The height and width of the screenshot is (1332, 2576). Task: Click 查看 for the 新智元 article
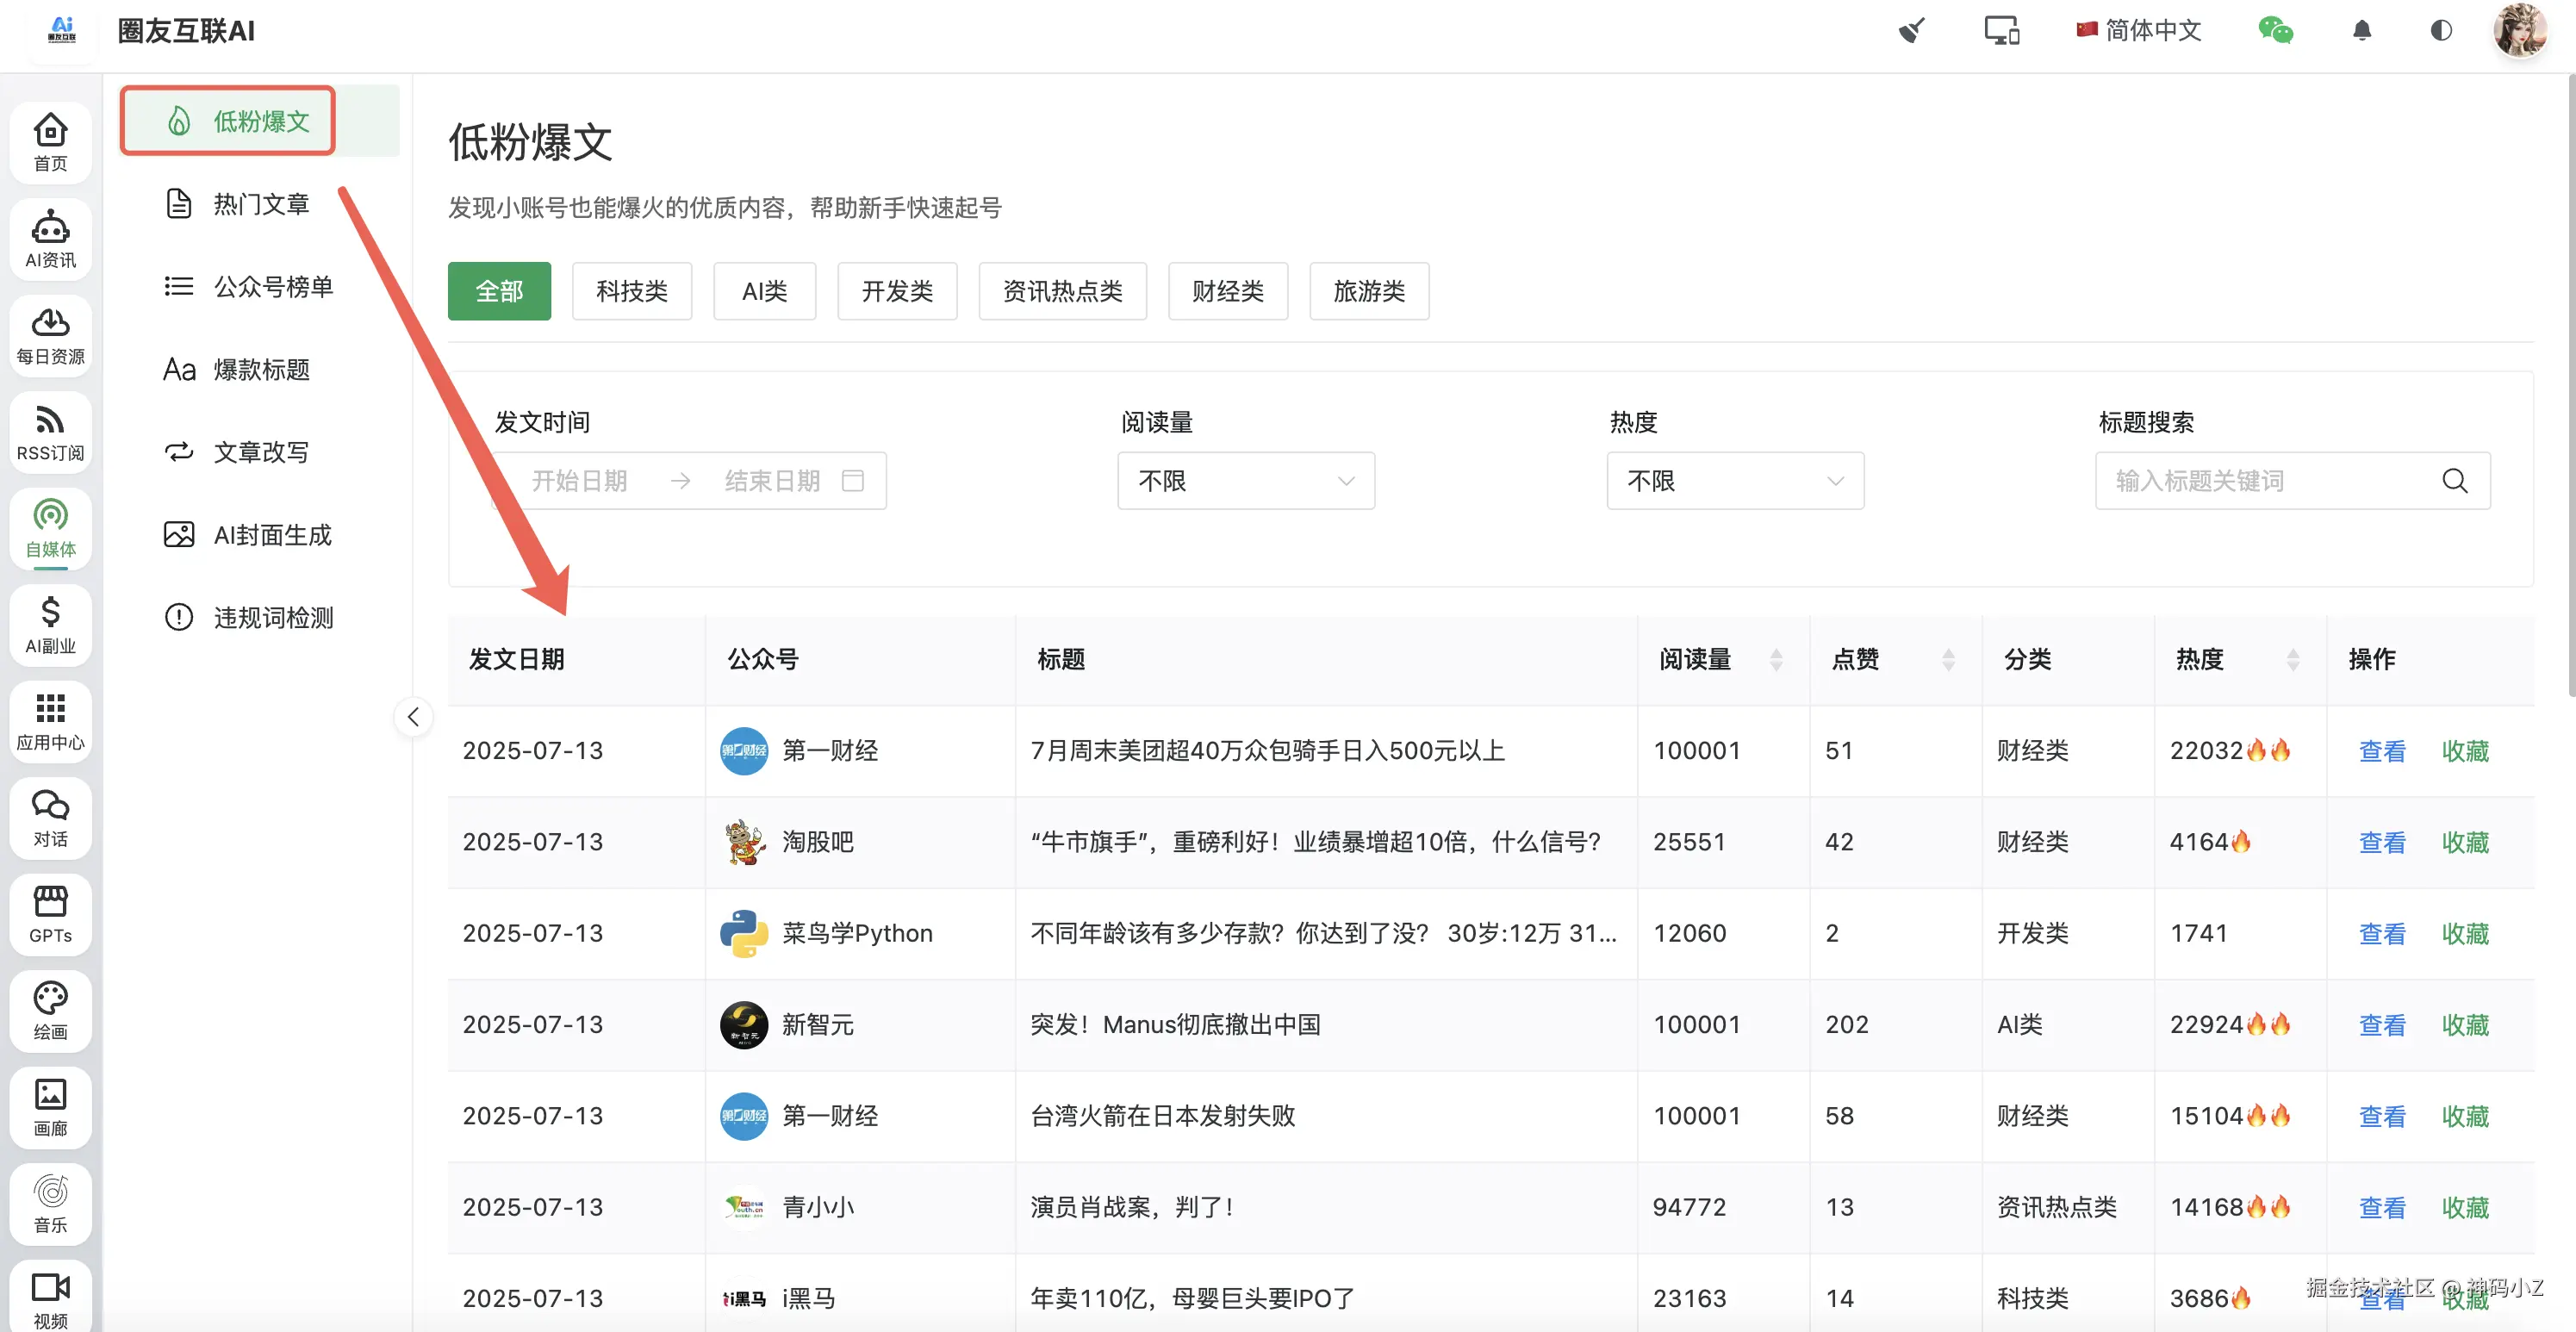point(2381,1025)
